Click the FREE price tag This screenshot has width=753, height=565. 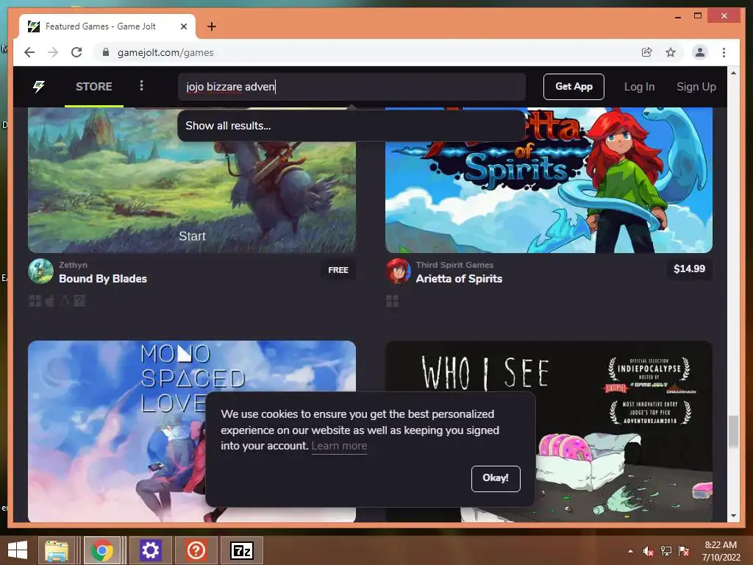click(x=338, y=270)
